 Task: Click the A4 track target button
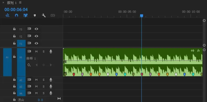(x=21, y=93)
